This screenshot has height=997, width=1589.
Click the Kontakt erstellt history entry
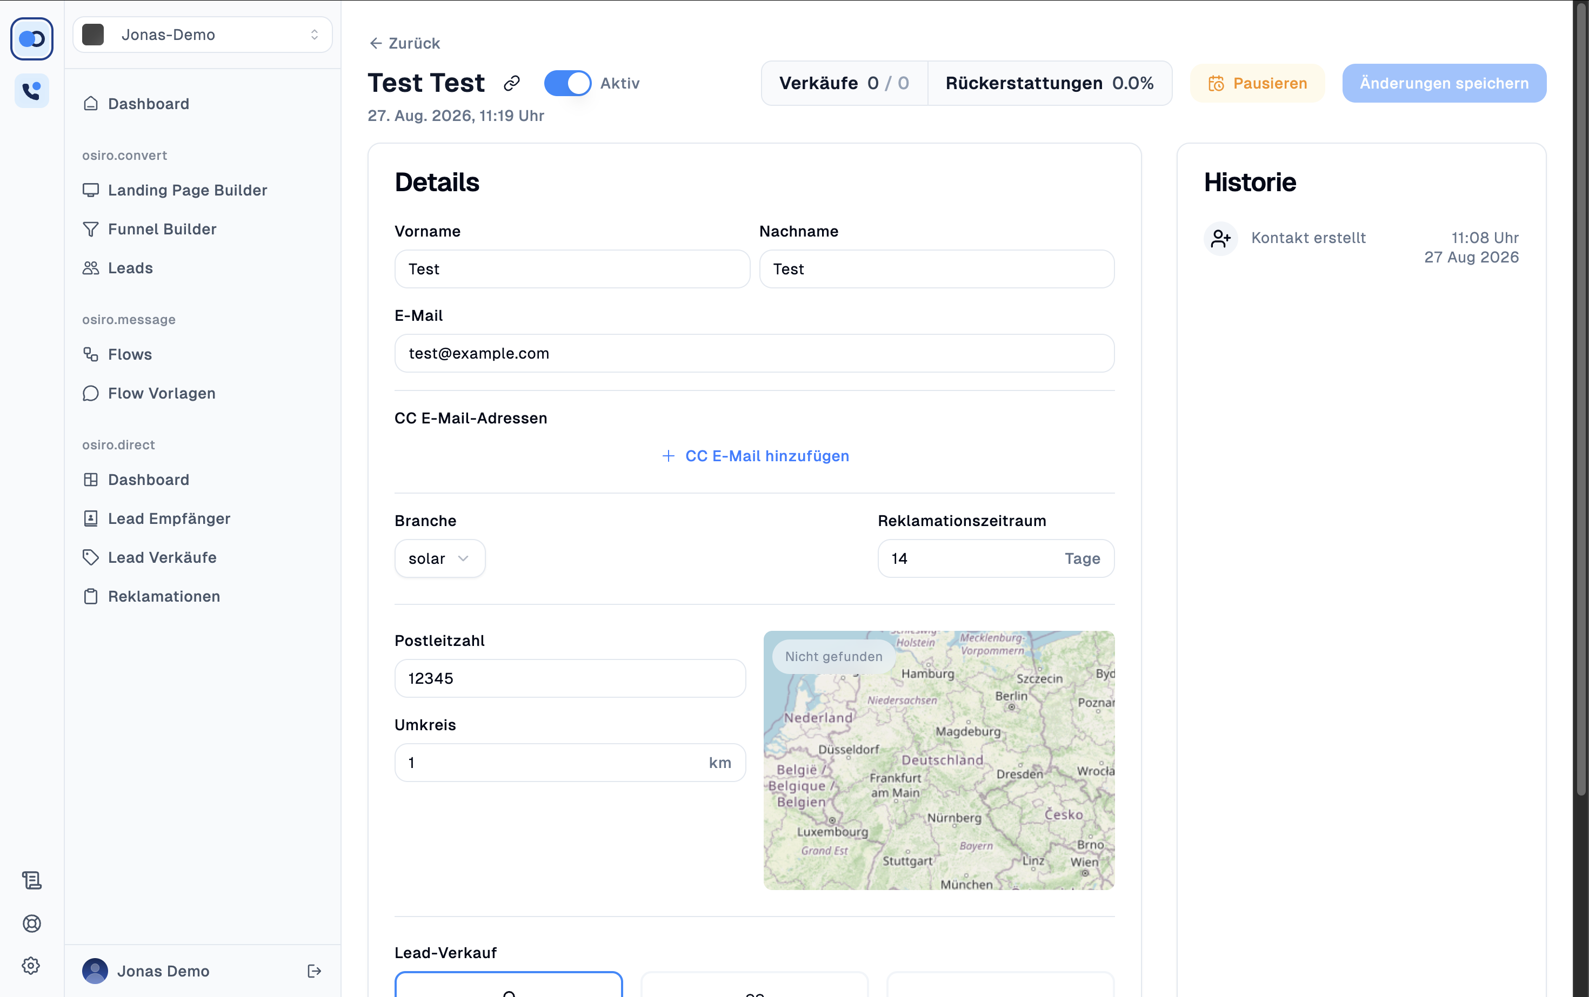click(1361, 247)
